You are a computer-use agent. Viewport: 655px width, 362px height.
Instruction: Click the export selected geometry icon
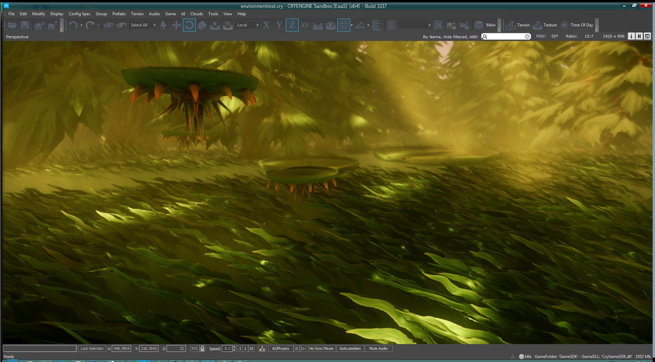pyautogui.click(x=40, y=25)
